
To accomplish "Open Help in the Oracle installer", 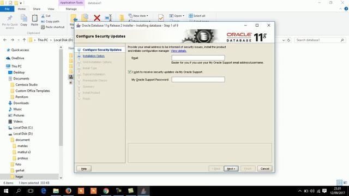I will coord(84,169).
